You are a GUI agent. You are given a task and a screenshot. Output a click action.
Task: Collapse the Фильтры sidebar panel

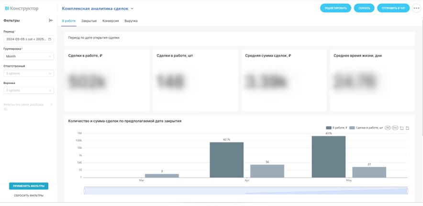pyautogui.click(x=51, y=21)
